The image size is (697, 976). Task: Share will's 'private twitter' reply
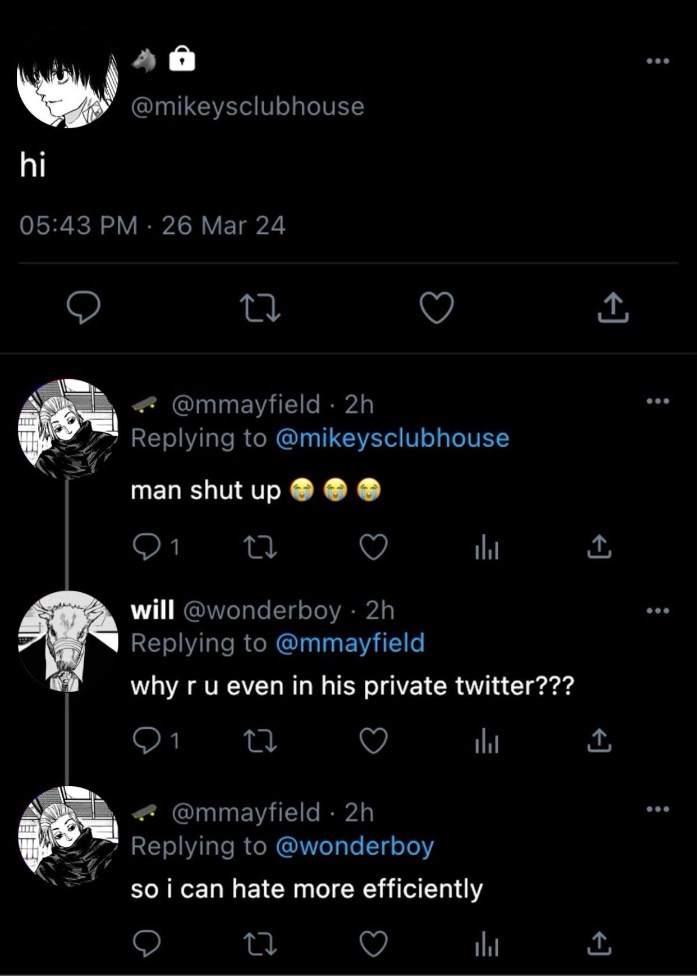pyautogui.click(x=599, y=741)
